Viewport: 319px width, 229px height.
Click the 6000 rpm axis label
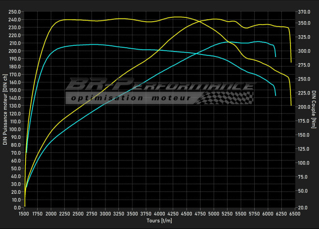point(268,214)
